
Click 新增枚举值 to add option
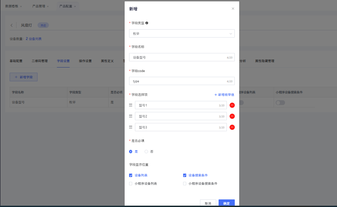click(x=224, y=95)
